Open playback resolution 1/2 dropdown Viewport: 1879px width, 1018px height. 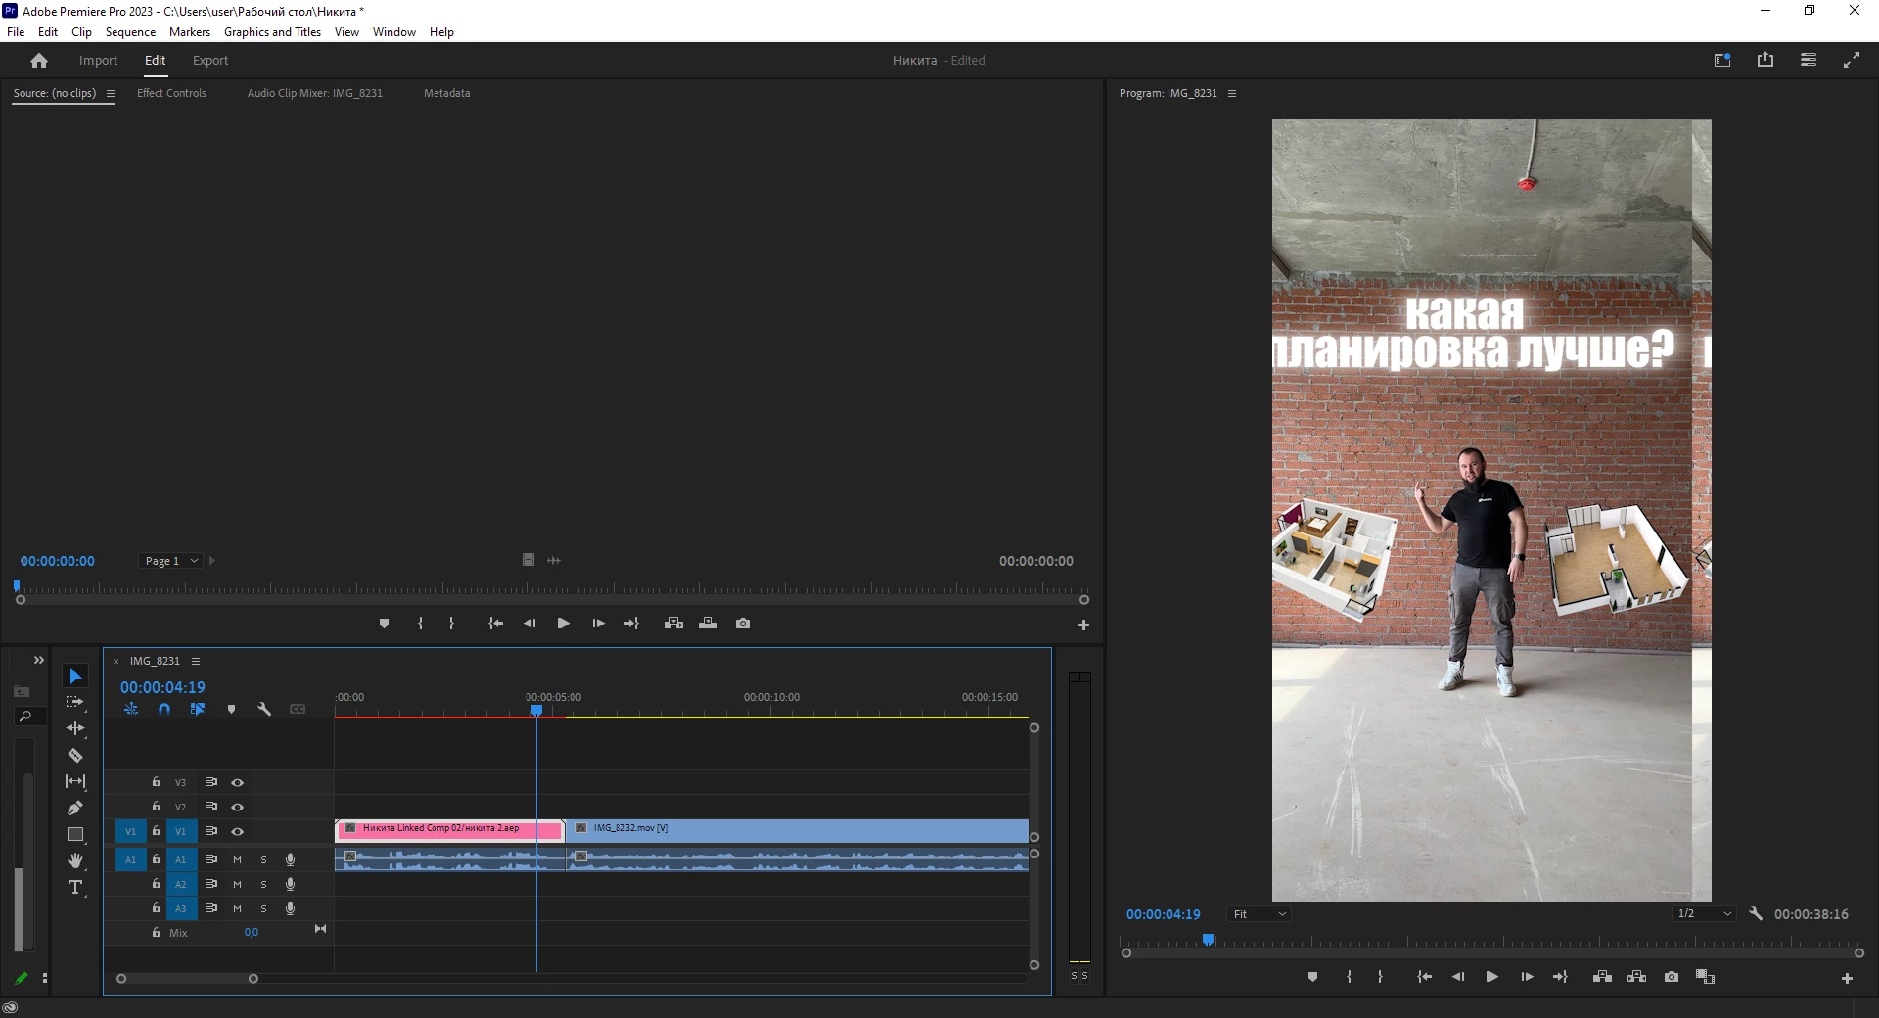(1704, 914)
